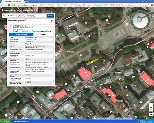Open the Участки search type dropdown
This screenshot has height=123, width=154.
click(12, 16)
